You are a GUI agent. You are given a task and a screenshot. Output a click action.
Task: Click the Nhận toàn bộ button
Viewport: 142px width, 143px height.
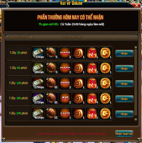tap(124, 134)
